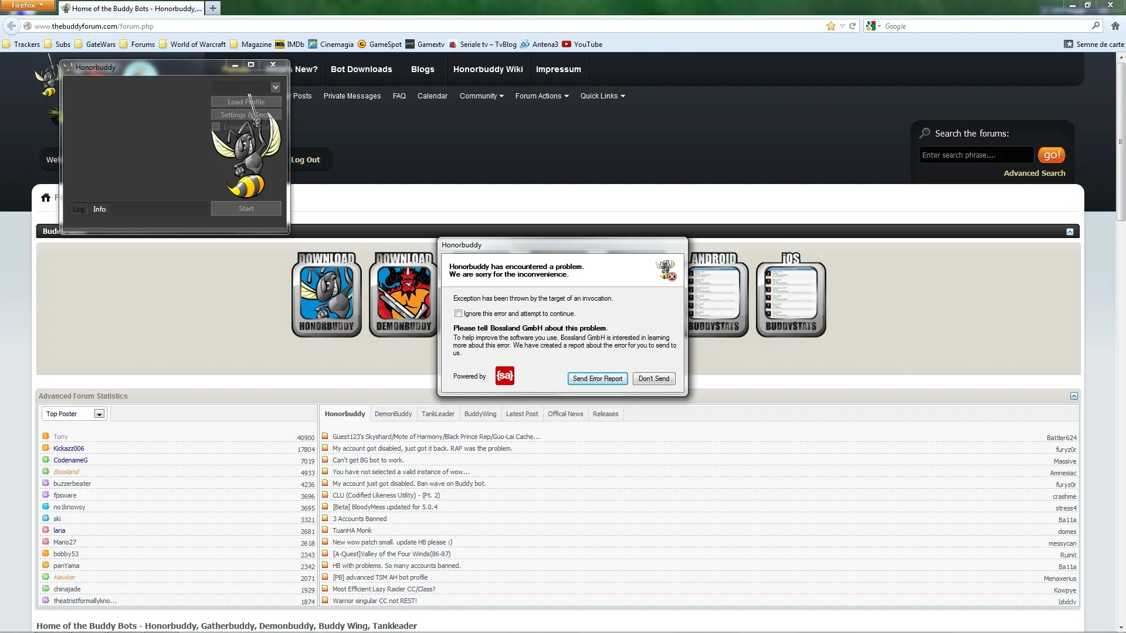Click the thread icon beside TuanHA Monk

point(325,530)
